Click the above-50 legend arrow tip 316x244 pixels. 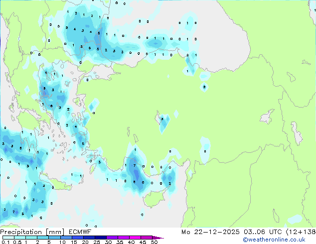(158, 238)
